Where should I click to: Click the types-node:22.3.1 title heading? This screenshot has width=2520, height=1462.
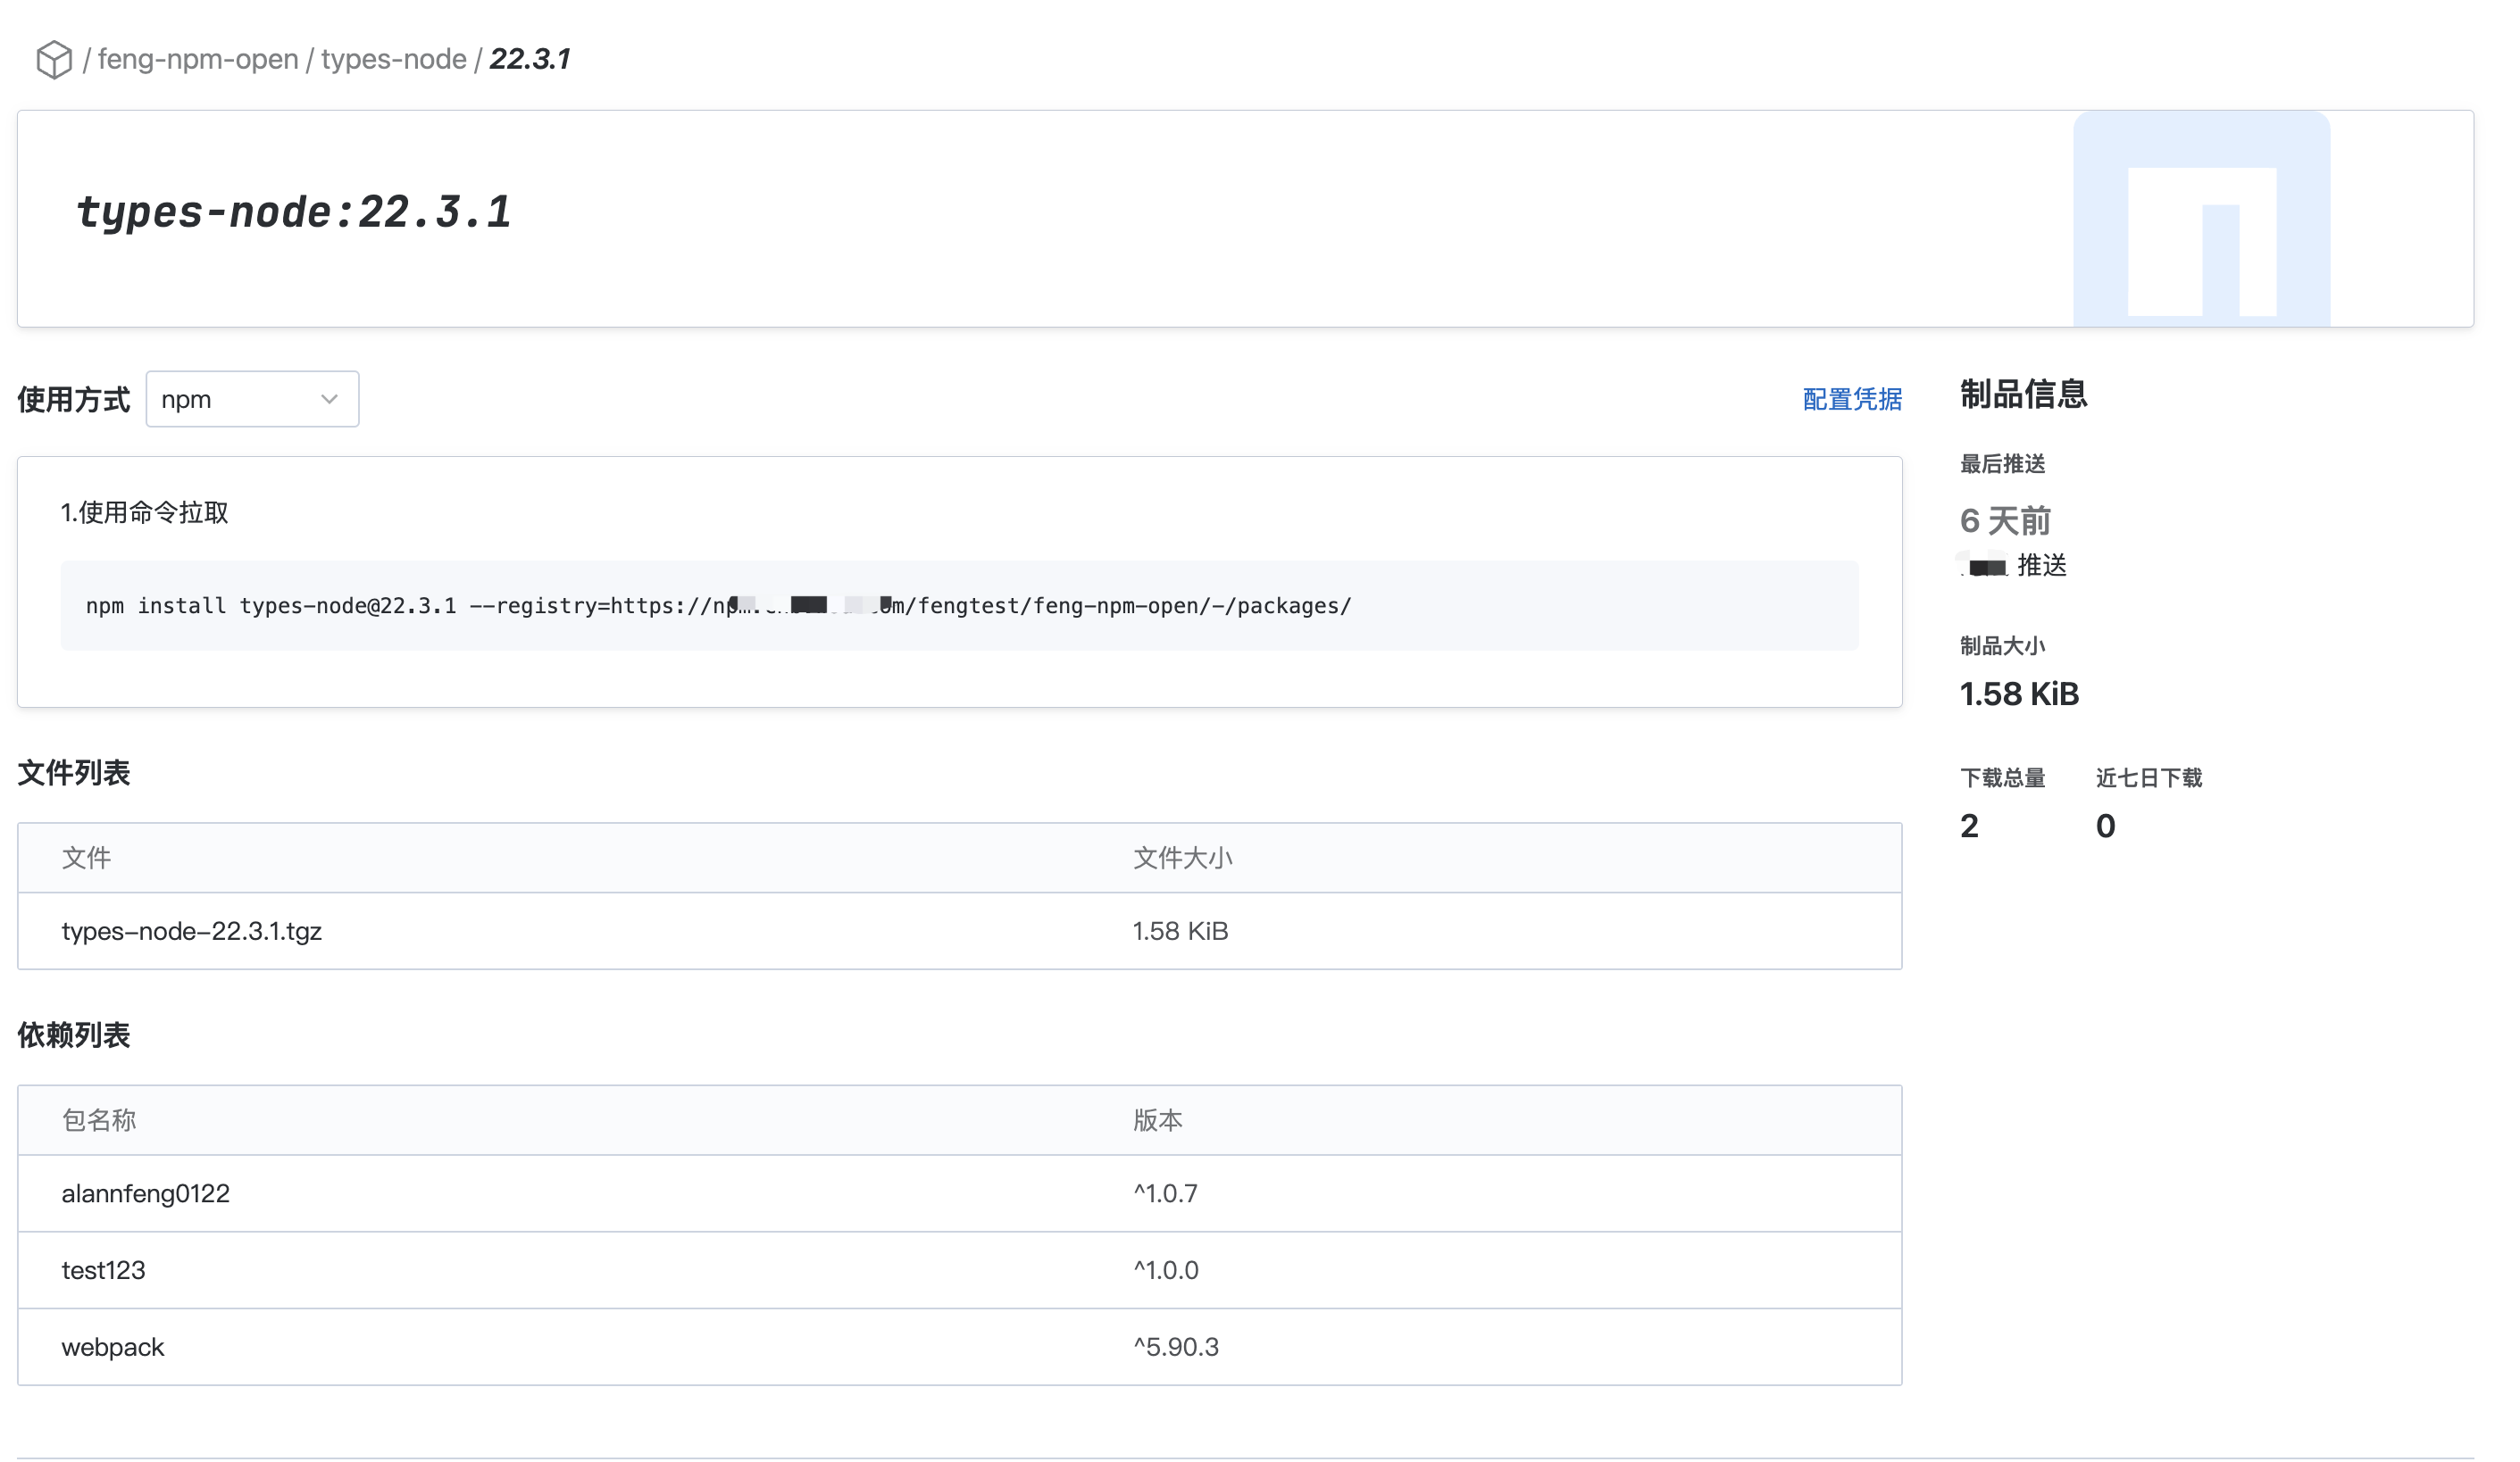(293, 212)
